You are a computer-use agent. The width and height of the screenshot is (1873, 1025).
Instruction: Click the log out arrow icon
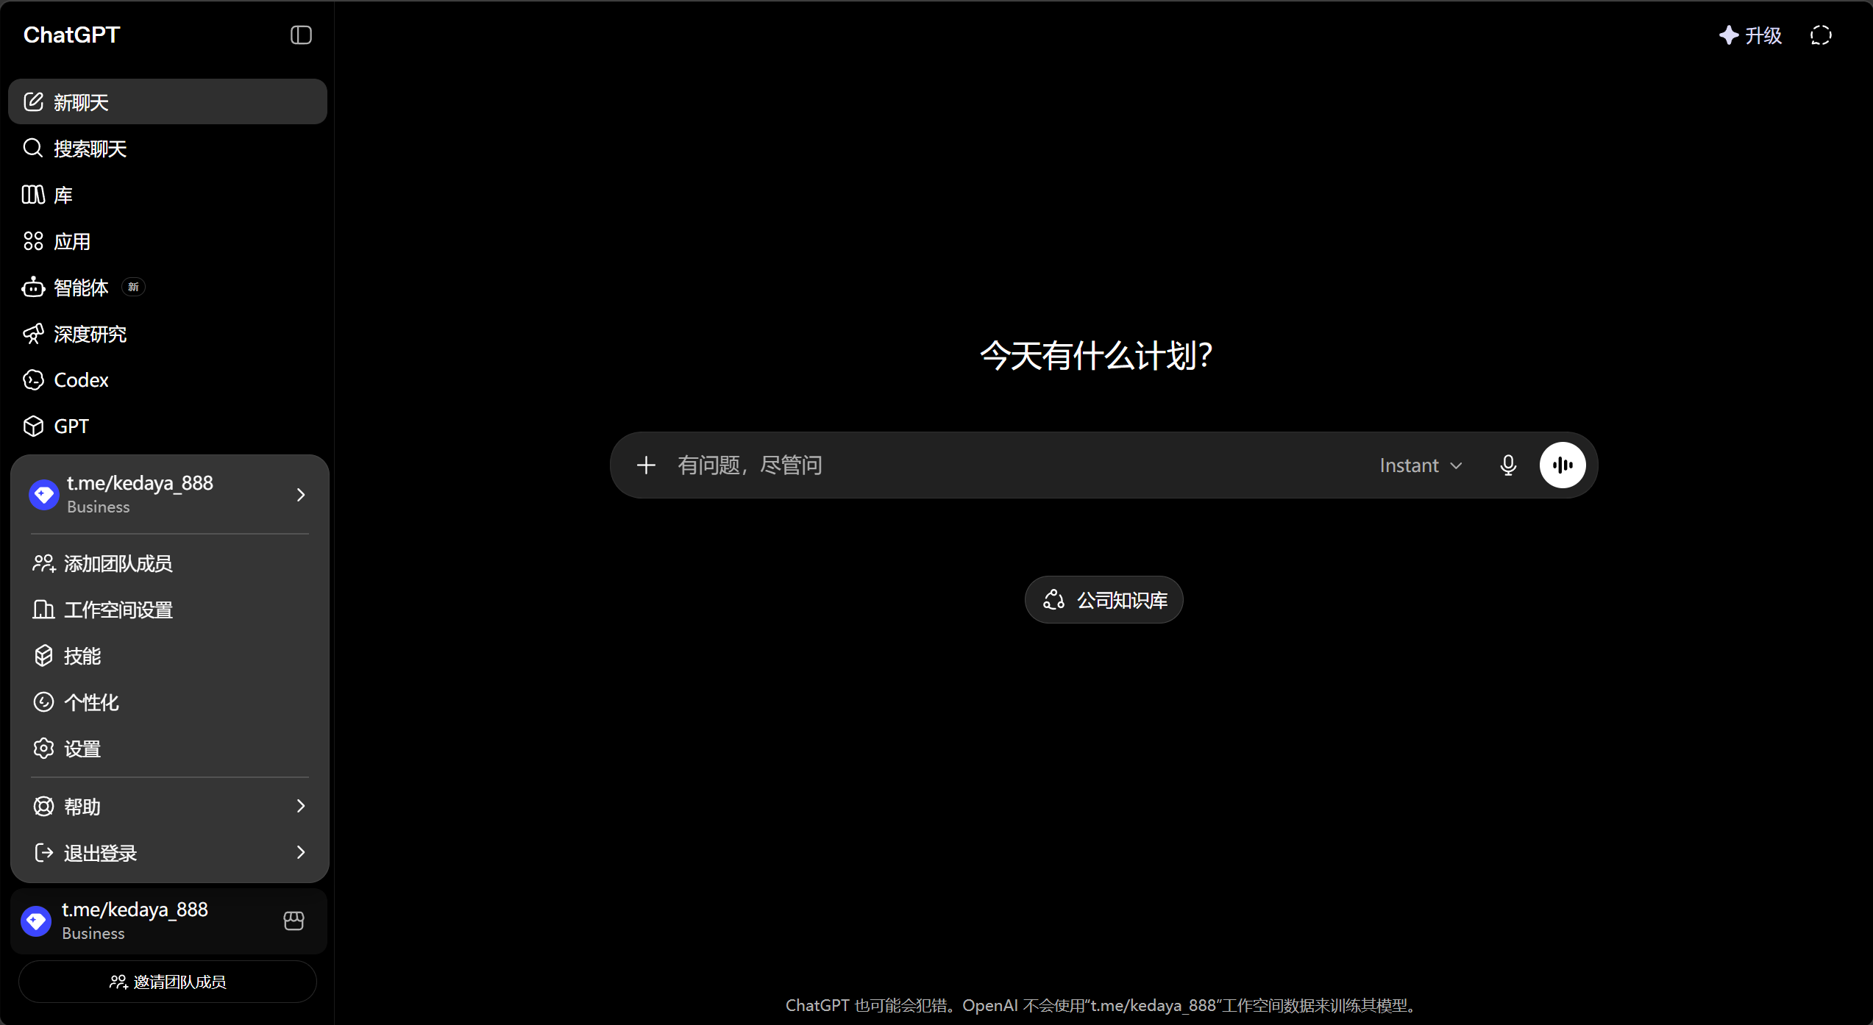click(x=43, y=853)
